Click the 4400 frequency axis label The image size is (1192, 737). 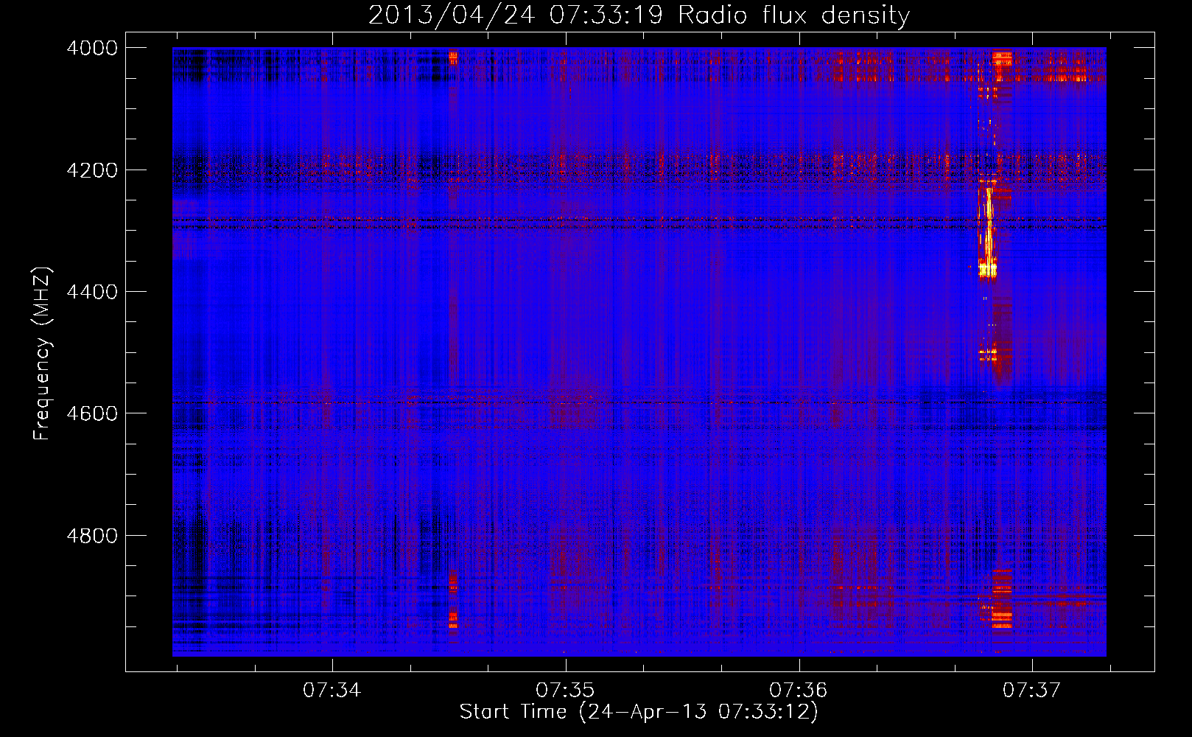click(92, 292)
